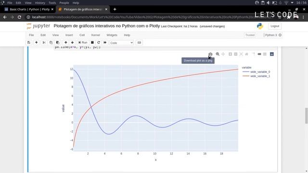
Task: Reload the page
Action: pyautogui.click(x=19, y=17)
